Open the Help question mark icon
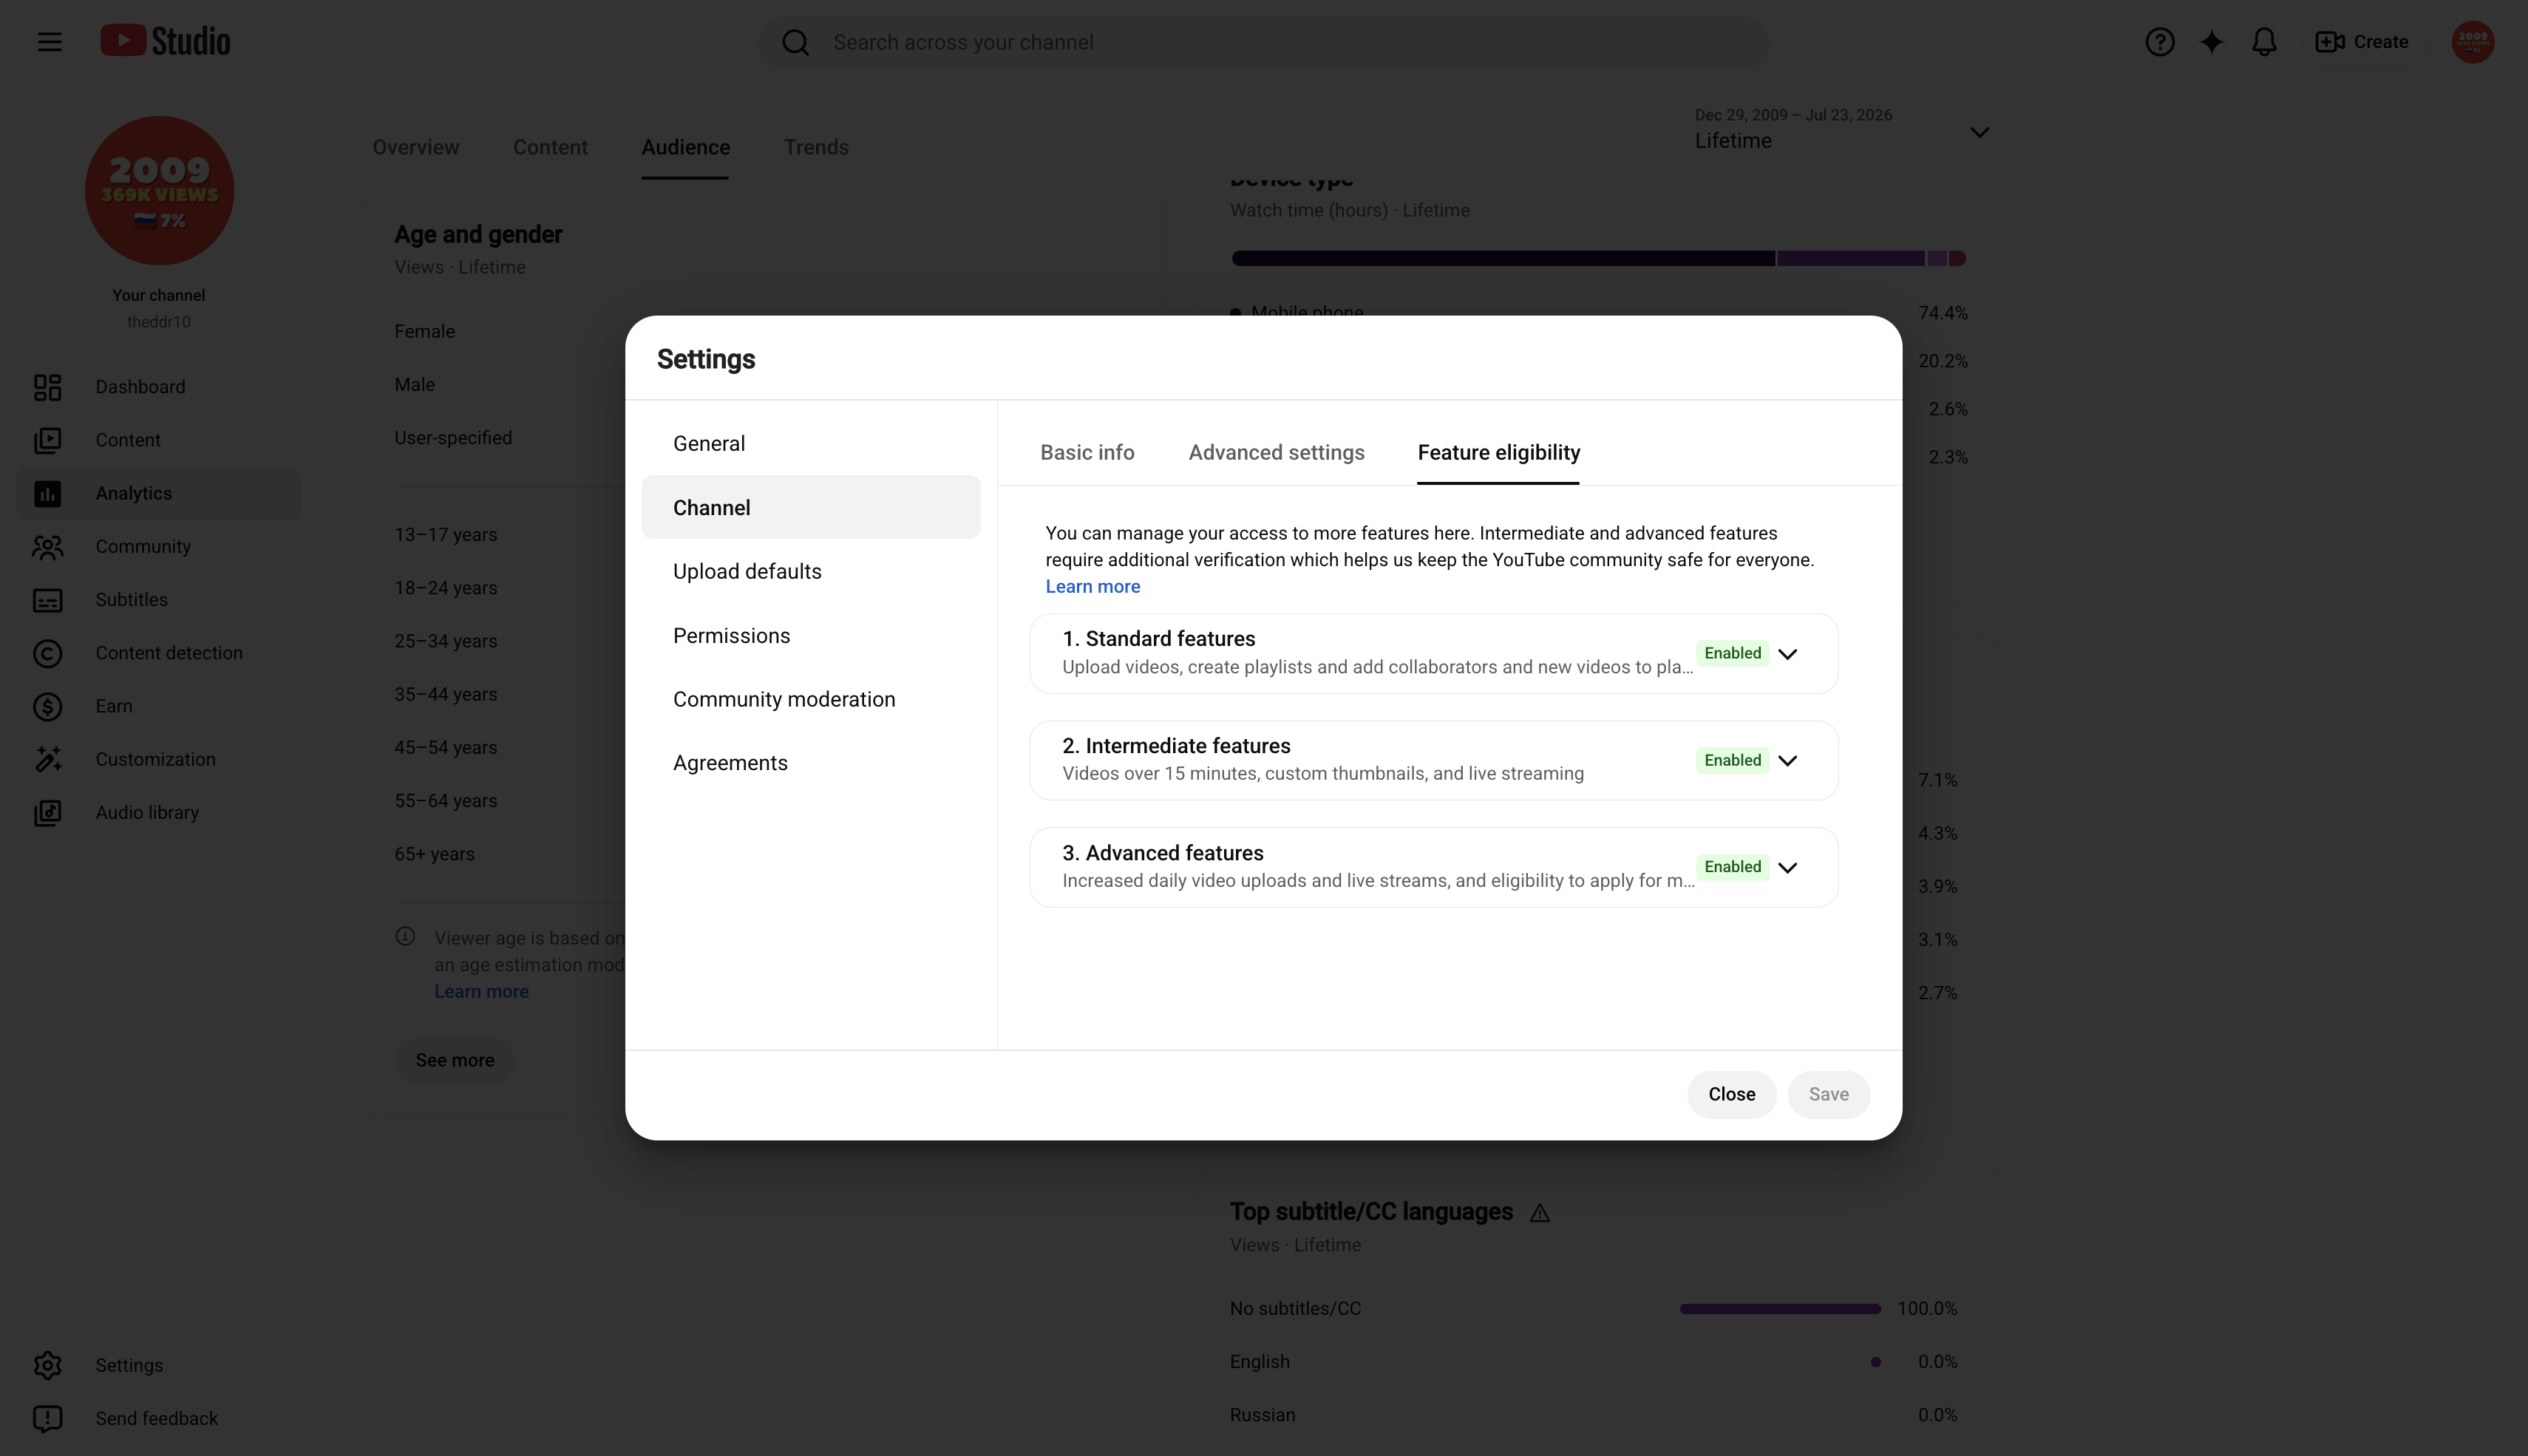The image size is (2528, 1456). 2159,42
